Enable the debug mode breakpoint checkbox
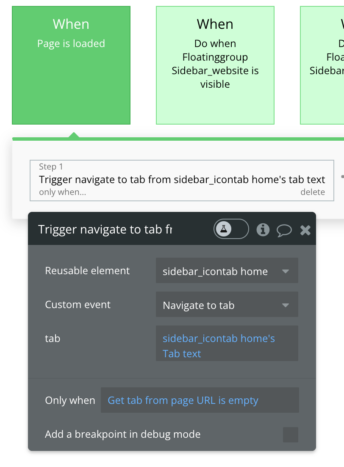The width and height of the screenshot is (344, 467). 291,434
